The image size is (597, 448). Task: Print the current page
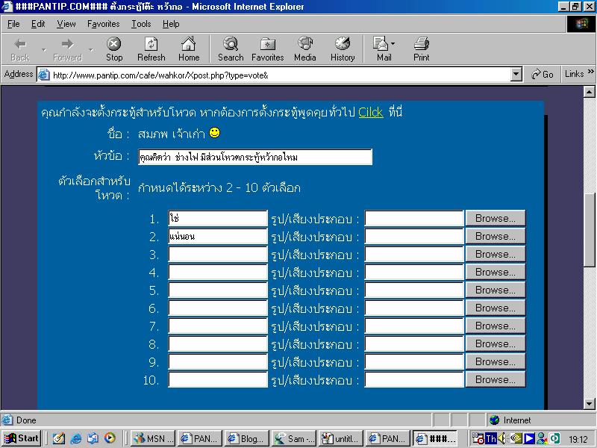(x=421, y=49)
